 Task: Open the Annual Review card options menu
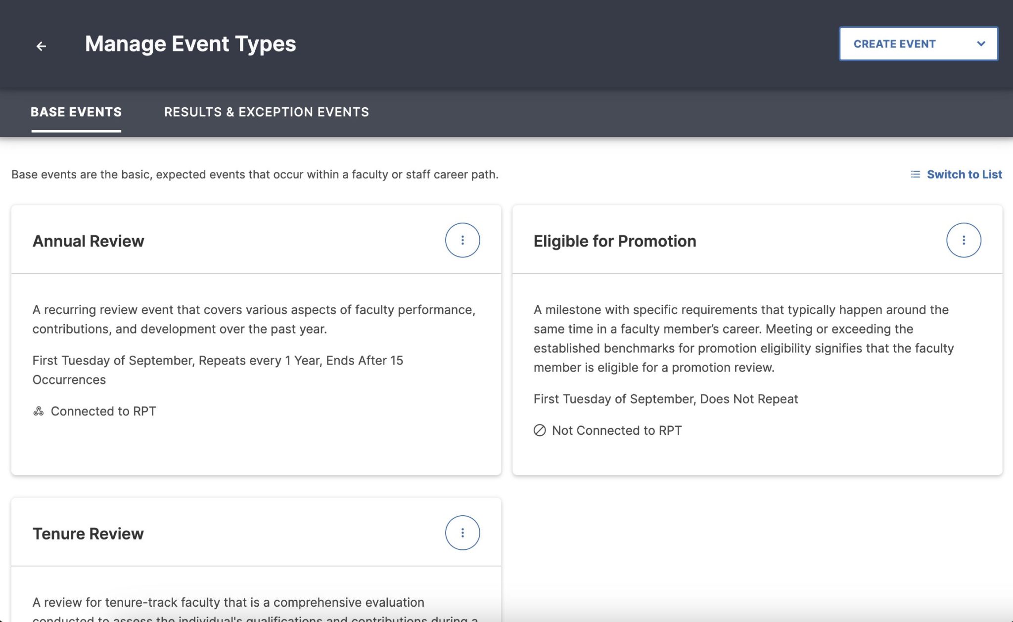tap(463, 240)
